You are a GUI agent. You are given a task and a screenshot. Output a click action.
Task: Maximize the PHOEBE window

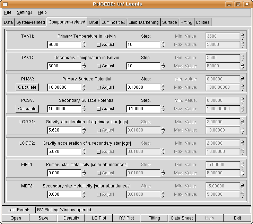click(x=238, y=4)
